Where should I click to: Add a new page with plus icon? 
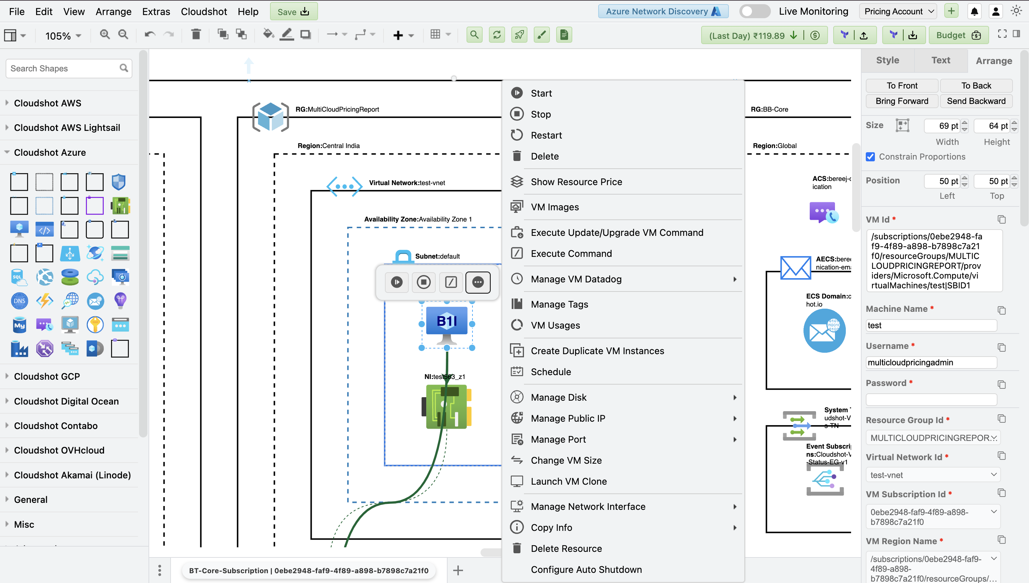point(458,571)
